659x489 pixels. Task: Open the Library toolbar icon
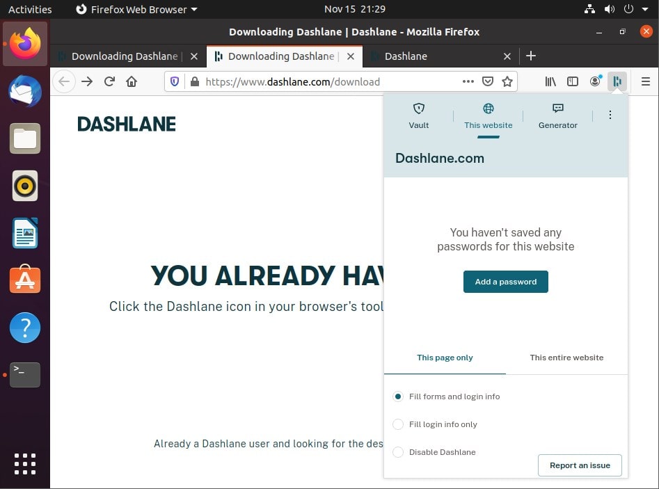pyautogui.click(x=550, y=81)
